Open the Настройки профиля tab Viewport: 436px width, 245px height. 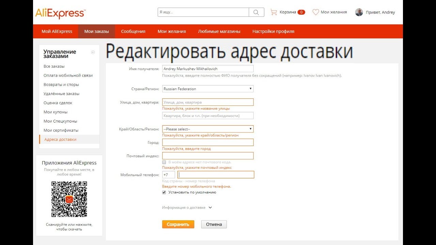pos(273,31)
